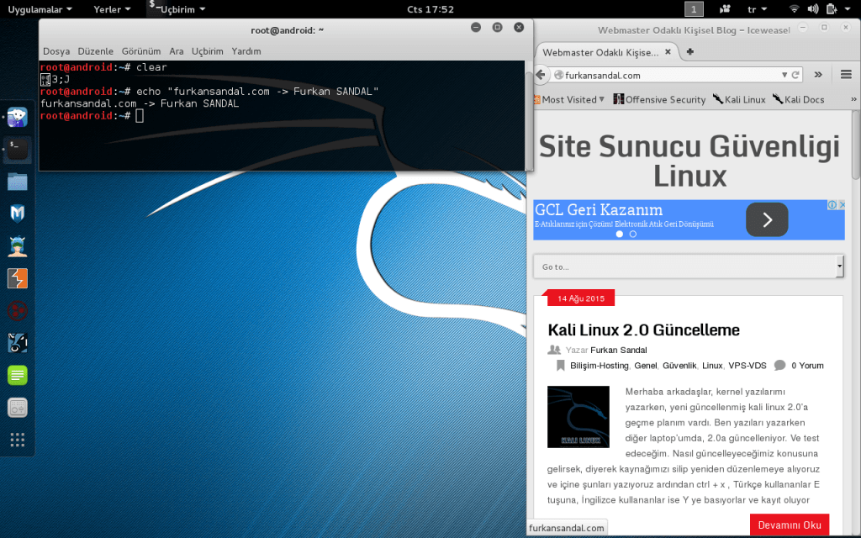861x538 pixels.
Task: Open the 'Go to...' navigation dropdown
Action: pos(688,266)
